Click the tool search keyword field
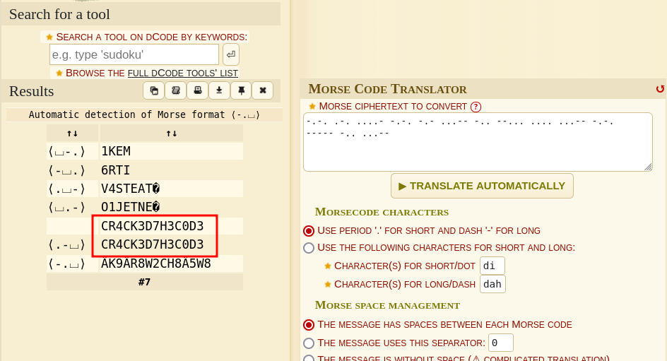The width and height of the screenshot is (667, 361). click(134, 54)
